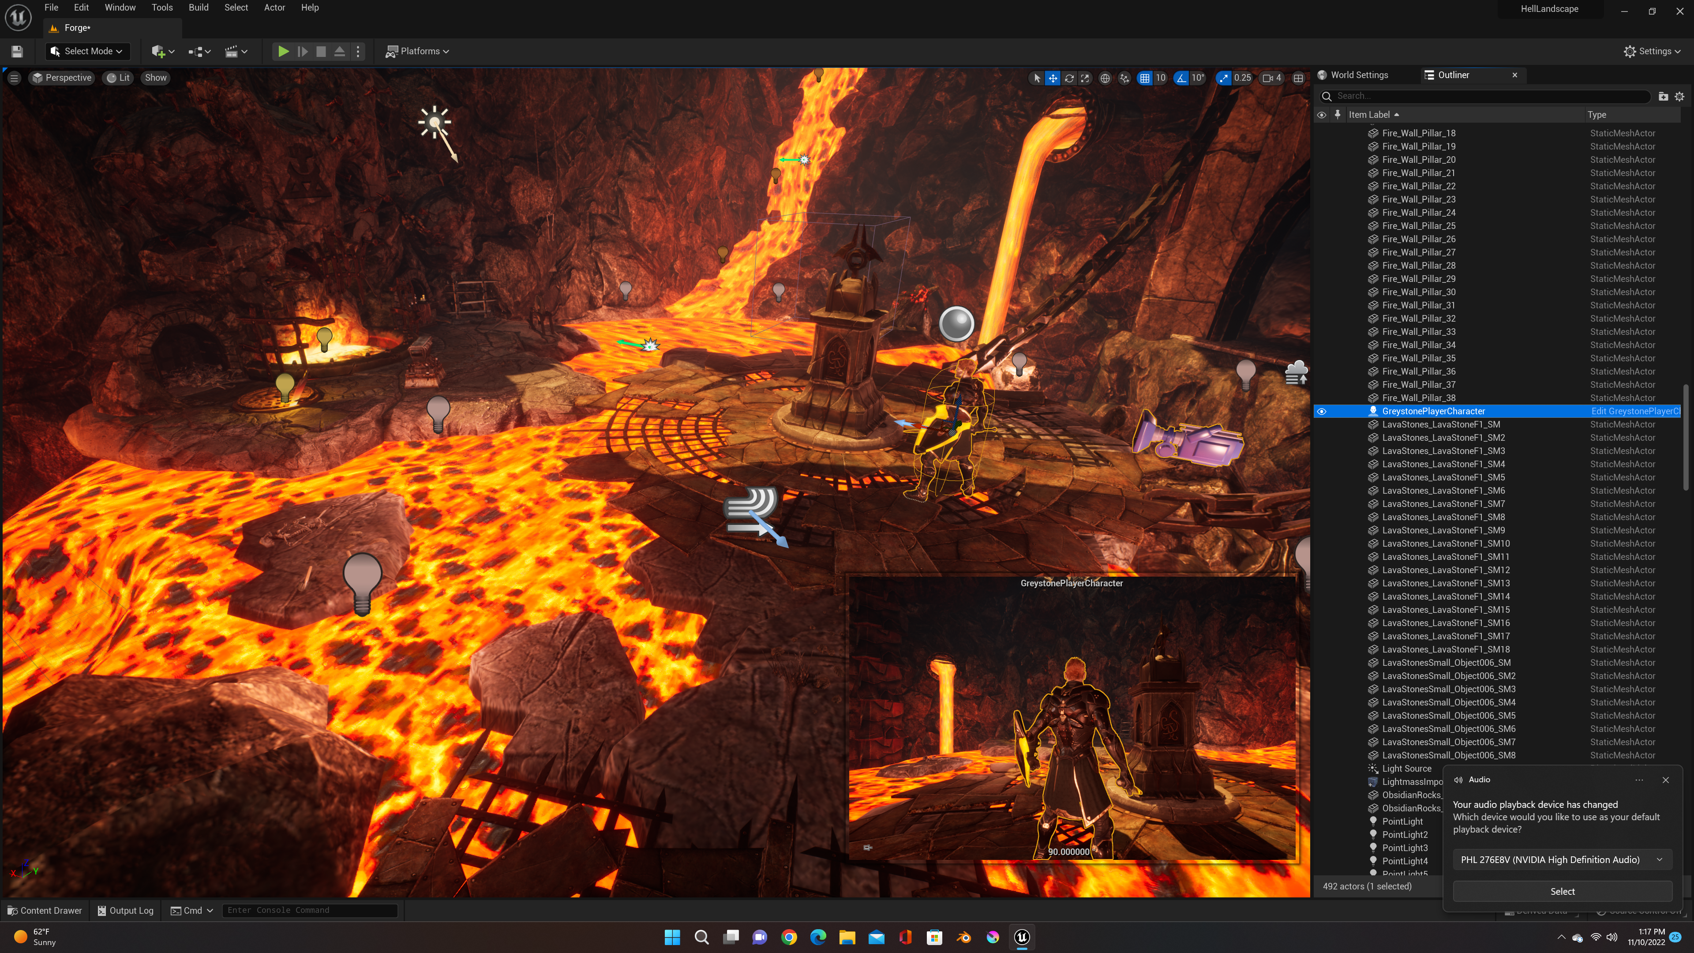1694x953 pixels.
Task: Open the Output Log
Action: 126,910
